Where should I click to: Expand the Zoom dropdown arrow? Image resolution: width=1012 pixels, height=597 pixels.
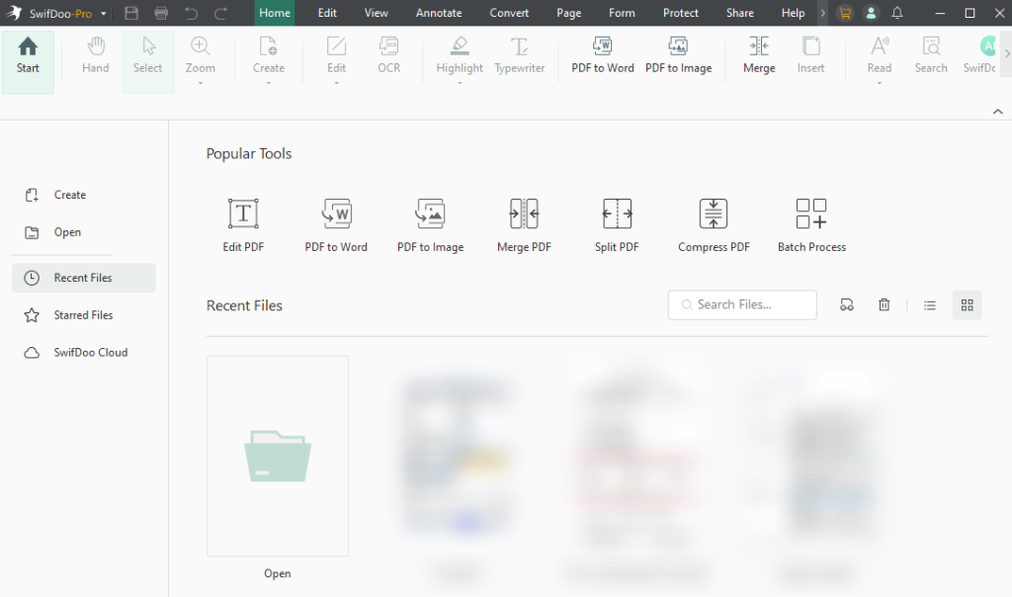[200, 83]
